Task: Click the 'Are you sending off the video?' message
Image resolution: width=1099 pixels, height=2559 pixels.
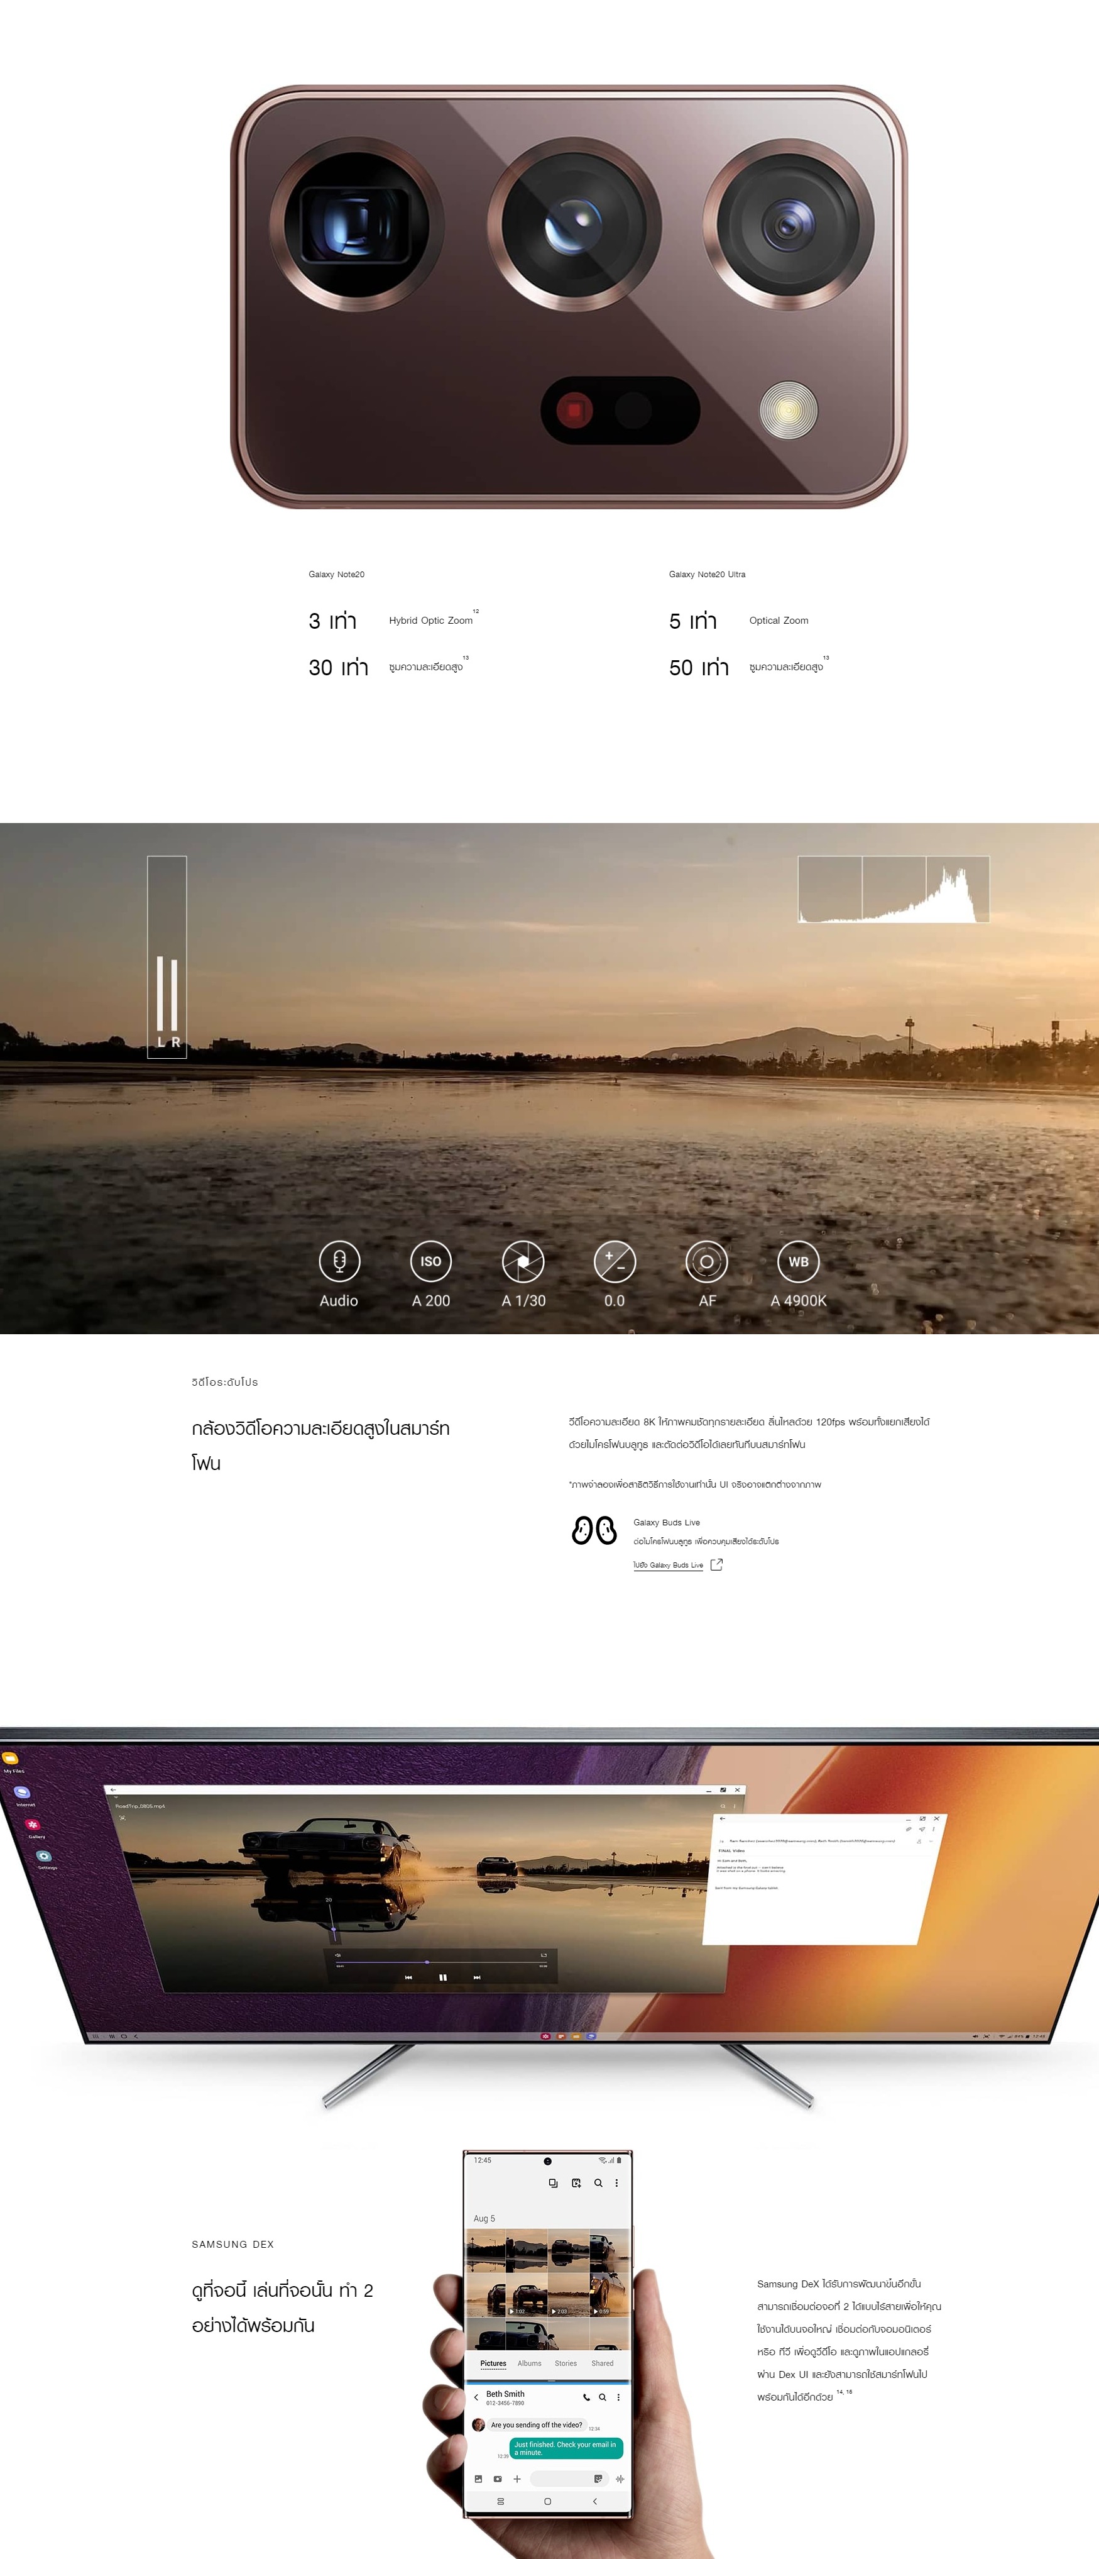Action: tap(536, 2425)
